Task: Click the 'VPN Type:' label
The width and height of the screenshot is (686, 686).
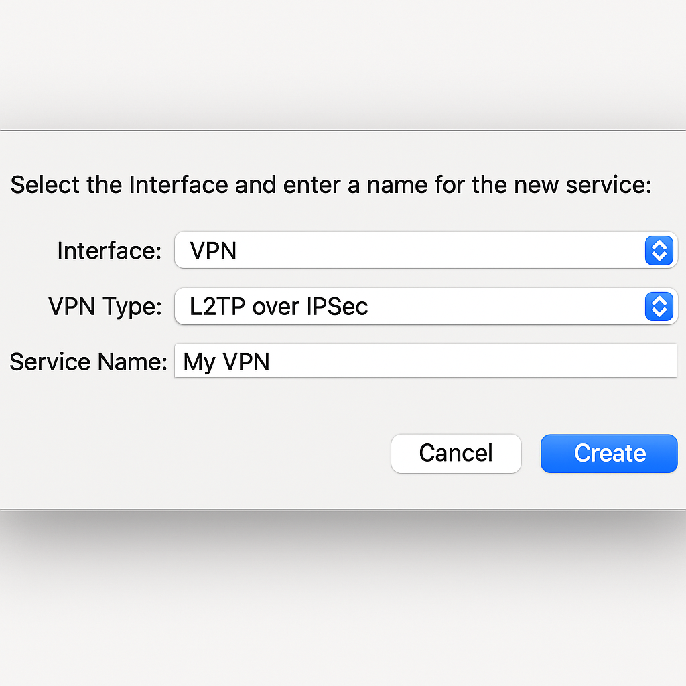Action: coord(105,307)
